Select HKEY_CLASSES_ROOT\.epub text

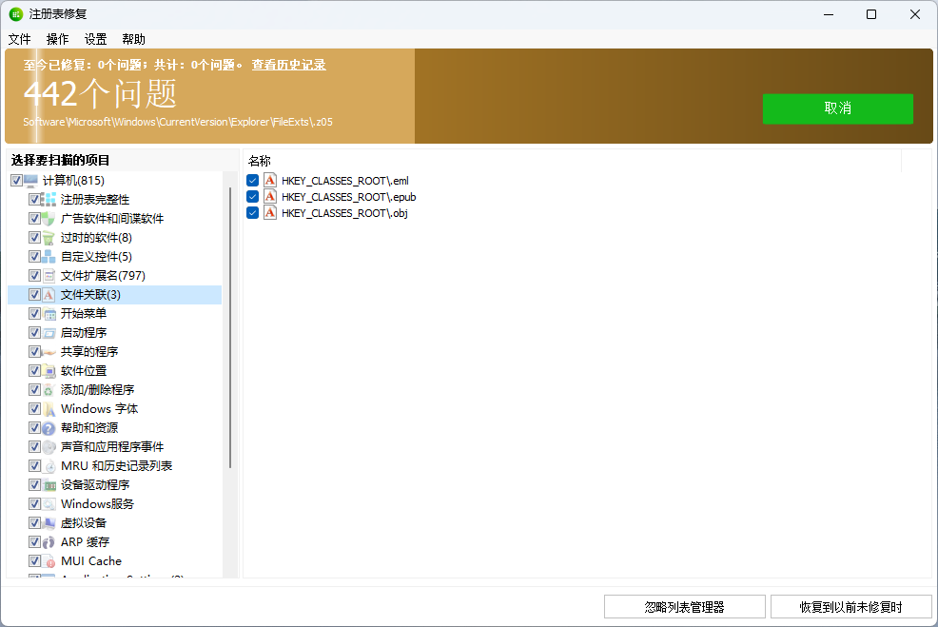pos(349,197)
